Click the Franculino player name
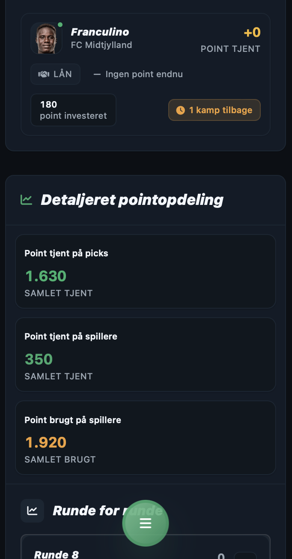This screenshot has height=559, width=292. (x=100, y=32)
